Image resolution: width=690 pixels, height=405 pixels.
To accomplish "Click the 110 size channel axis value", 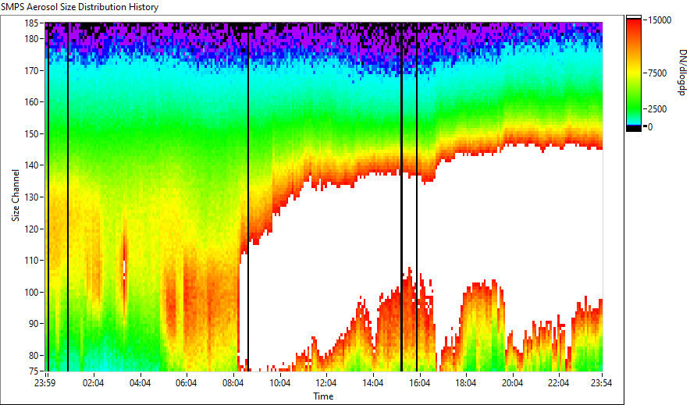I will click(32, 261).
